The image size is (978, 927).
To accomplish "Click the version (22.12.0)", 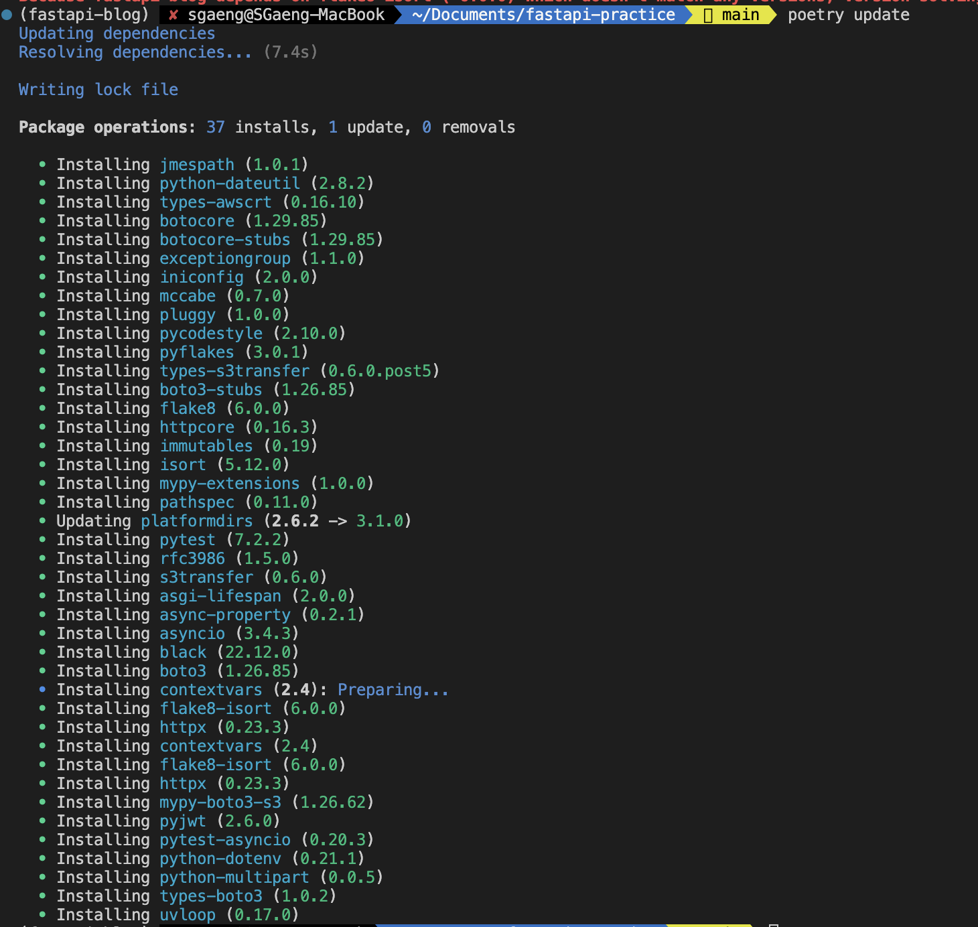I will [x=258, y=652].
